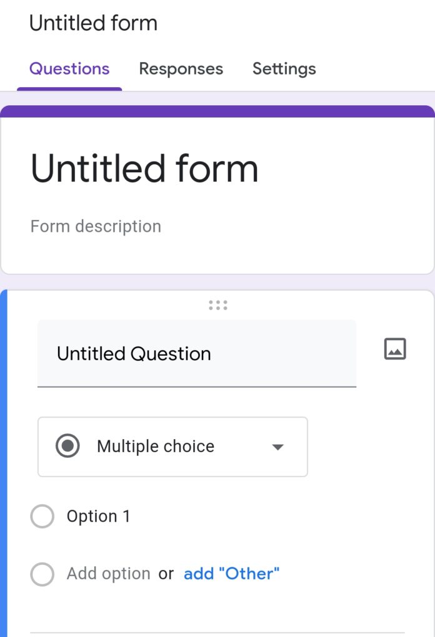Click the empty radio circle next to Add option

point(42,574)
